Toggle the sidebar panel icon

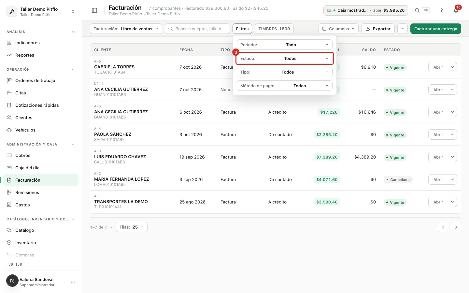tap(94, 10)
